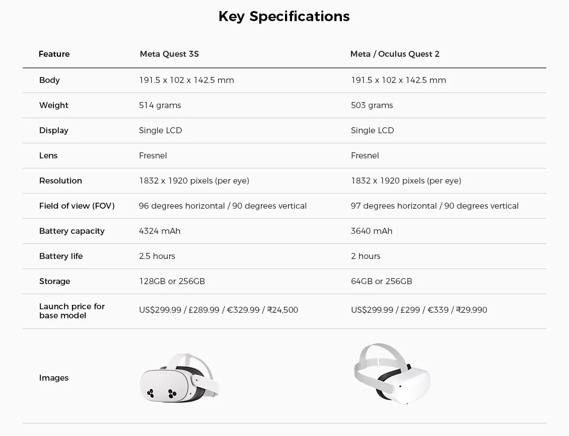
Task: Click the Field of view (FOV) label
Action: point(77,206)
